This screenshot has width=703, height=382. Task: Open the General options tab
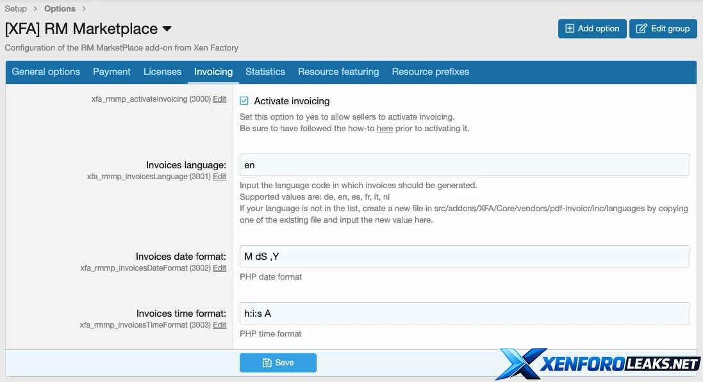coord(46,72)
